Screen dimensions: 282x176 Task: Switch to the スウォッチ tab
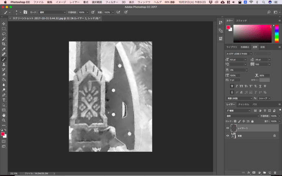[242, 20]
